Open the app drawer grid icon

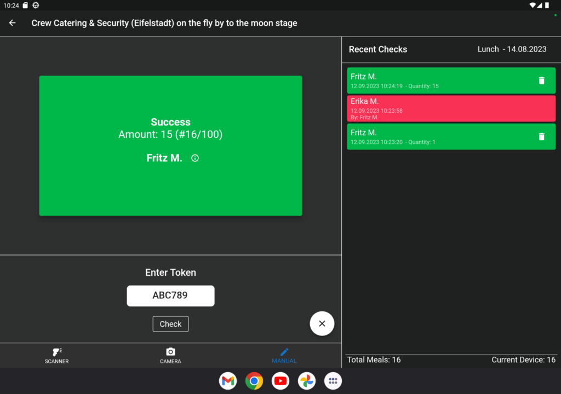click(x=333, y=381)
